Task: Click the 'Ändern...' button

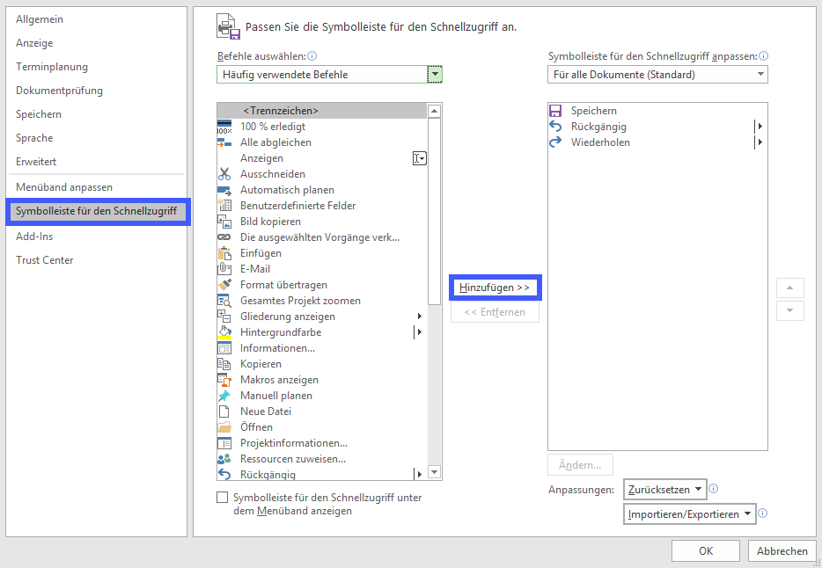Action: point(580,465)
